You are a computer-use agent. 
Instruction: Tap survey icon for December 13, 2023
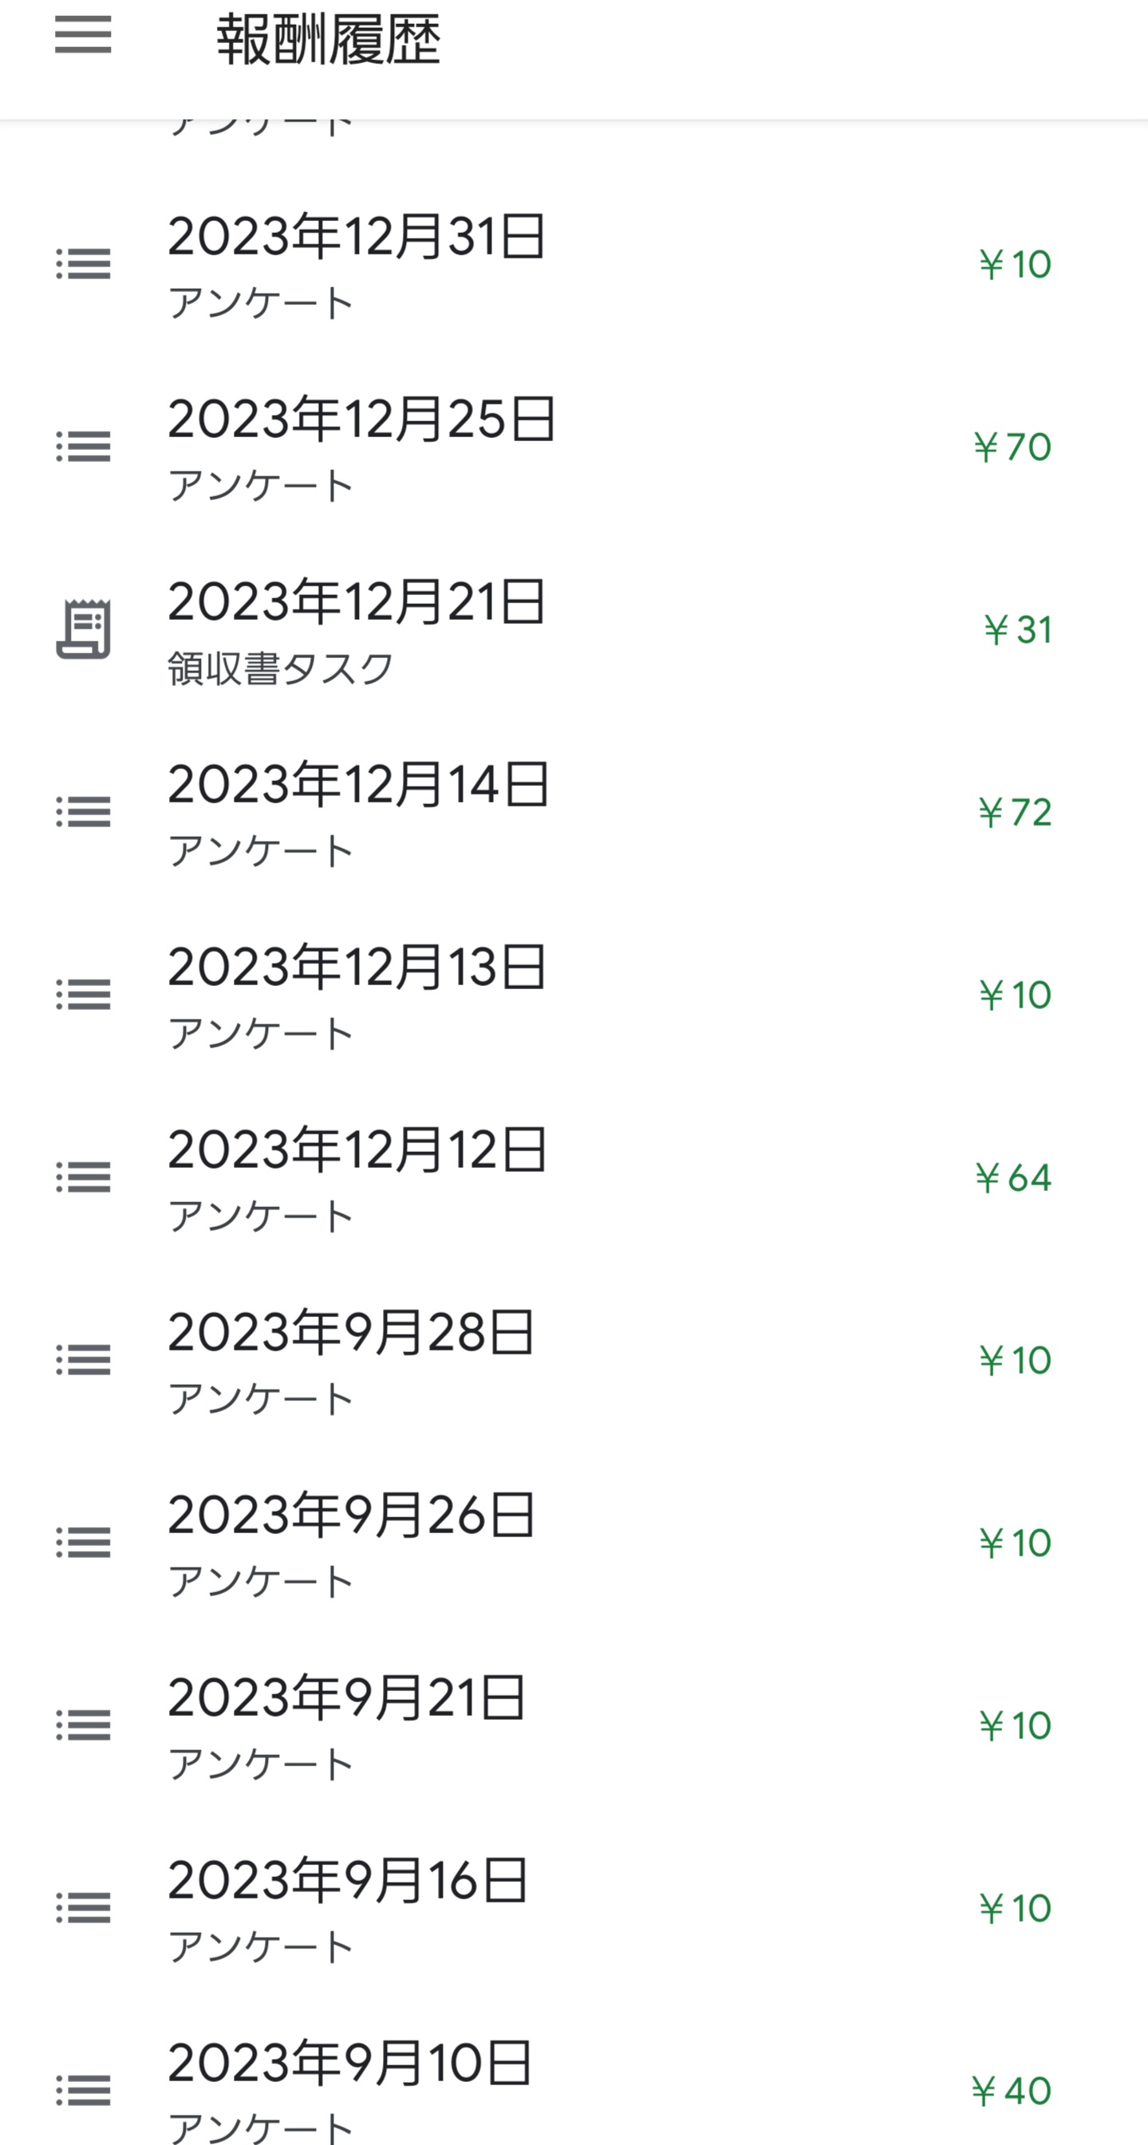pos(83,994)
